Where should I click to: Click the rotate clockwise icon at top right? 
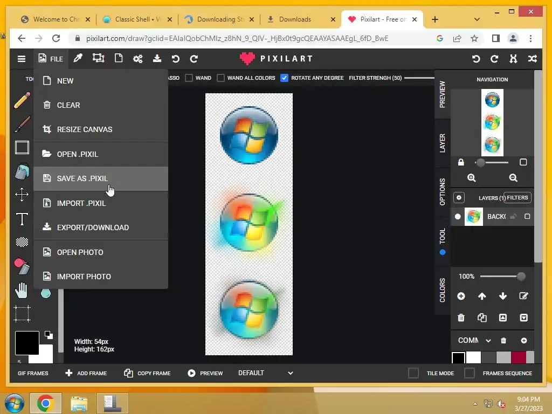click(495, 59)
